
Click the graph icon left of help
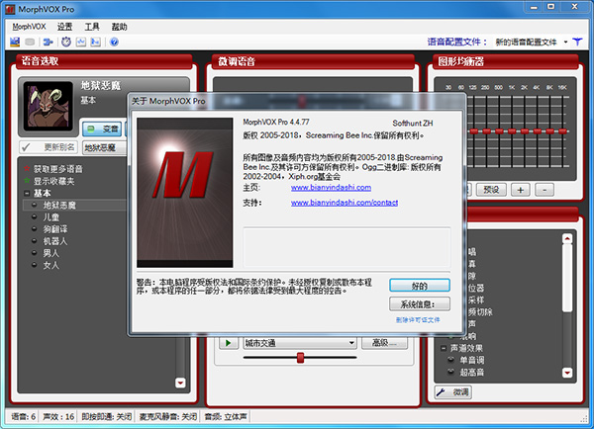[x=95, y=42]
